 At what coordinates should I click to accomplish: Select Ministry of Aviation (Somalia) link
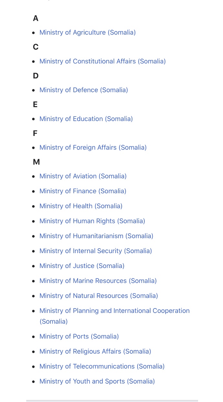coord(83,176)
